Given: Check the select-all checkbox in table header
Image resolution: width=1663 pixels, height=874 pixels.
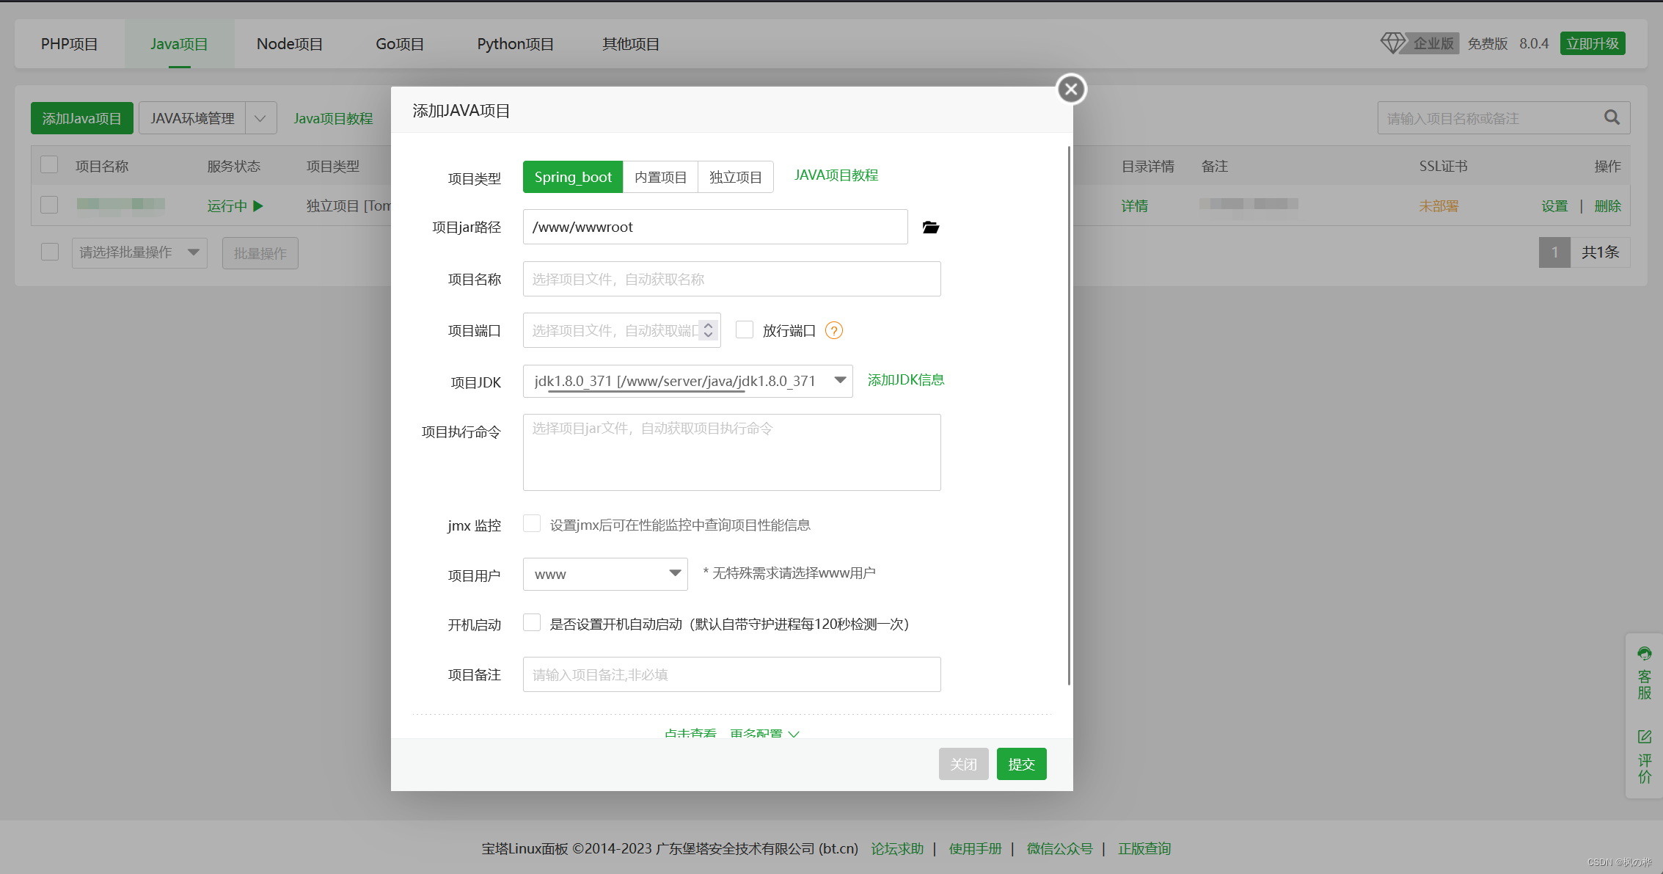Looking at the screenshot, I should pyautogui.click(x=49, y=164).
